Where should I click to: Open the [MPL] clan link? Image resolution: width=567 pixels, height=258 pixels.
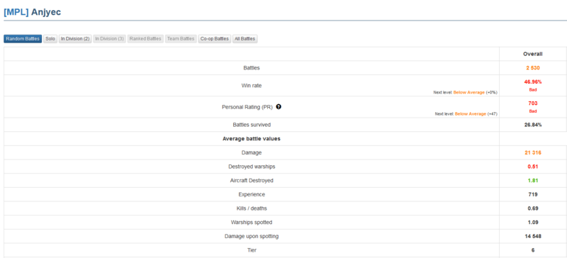pyautogui.click(x=16, y=12)
